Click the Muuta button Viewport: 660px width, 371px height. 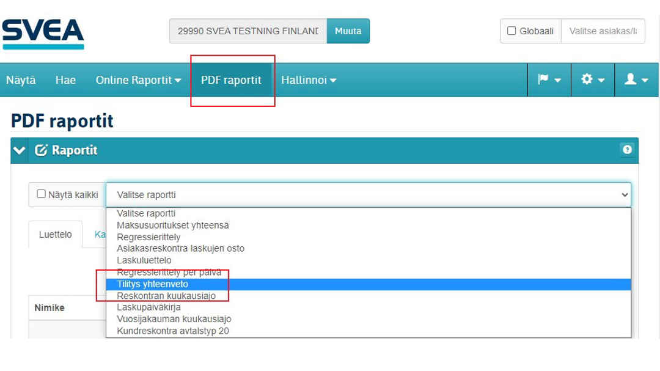point(348,31)
